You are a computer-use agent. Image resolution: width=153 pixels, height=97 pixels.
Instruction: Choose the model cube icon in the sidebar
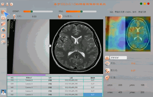click(3, 42)
